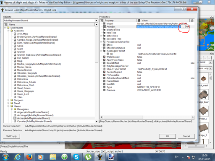Select Iron_Golem object

[23, 58]
